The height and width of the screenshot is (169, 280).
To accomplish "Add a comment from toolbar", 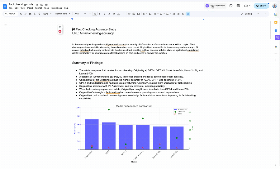I will 134,14.
